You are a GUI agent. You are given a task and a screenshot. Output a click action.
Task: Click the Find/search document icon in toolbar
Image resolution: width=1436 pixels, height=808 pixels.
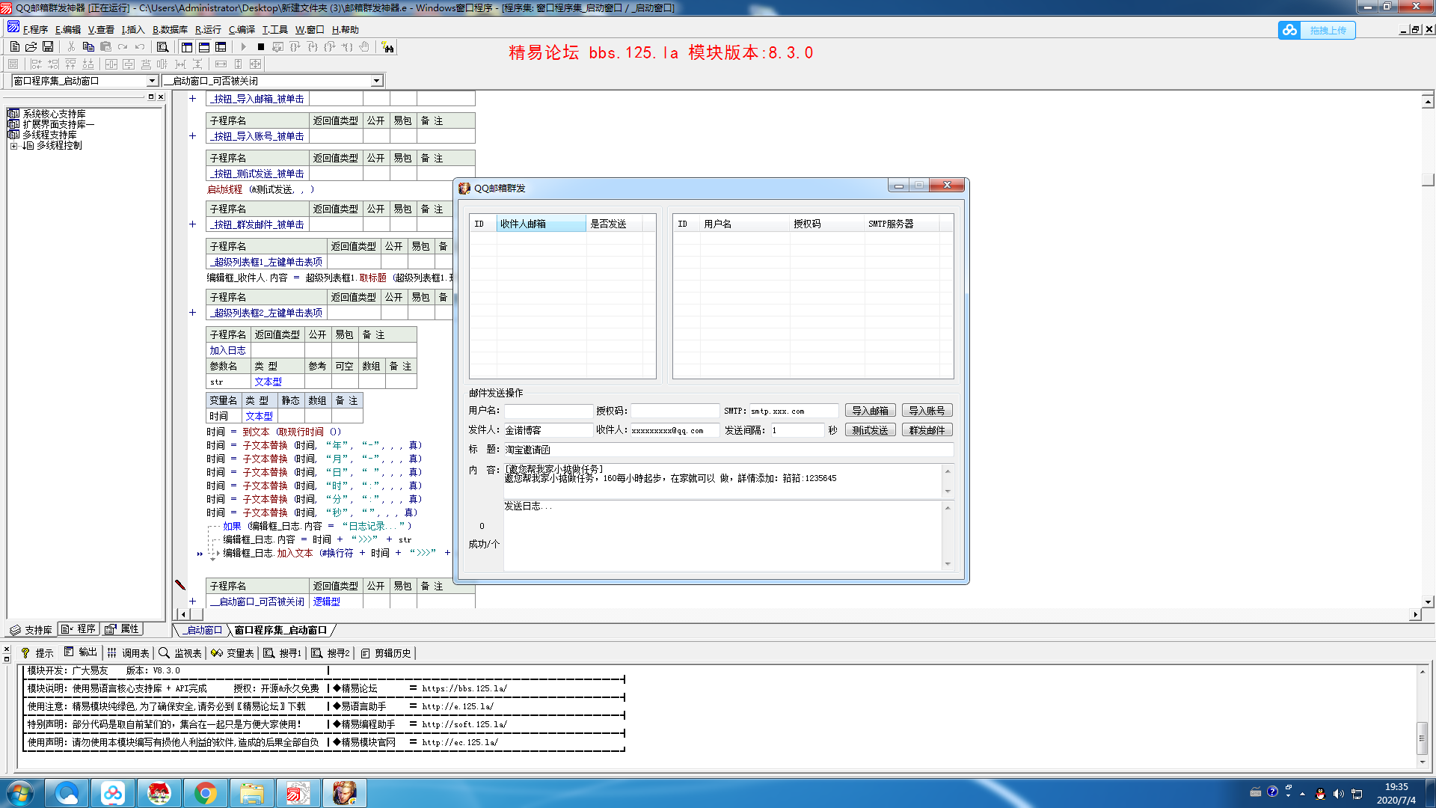162,46
